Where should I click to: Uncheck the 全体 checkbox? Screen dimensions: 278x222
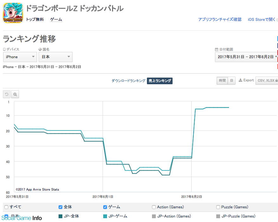(60, 207)
